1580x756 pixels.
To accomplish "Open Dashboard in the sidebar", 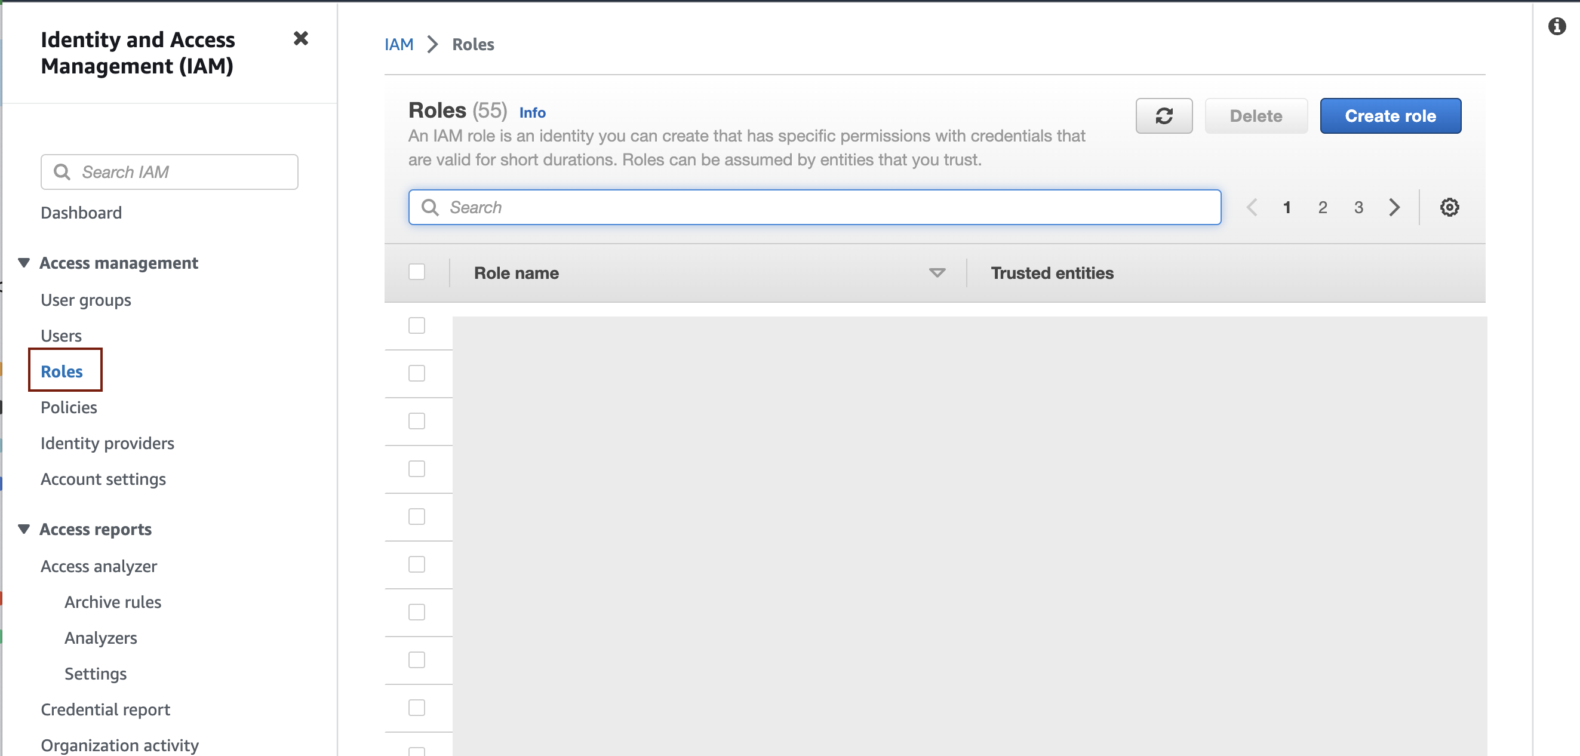I will pyautogui.click(x=81, y=213).
